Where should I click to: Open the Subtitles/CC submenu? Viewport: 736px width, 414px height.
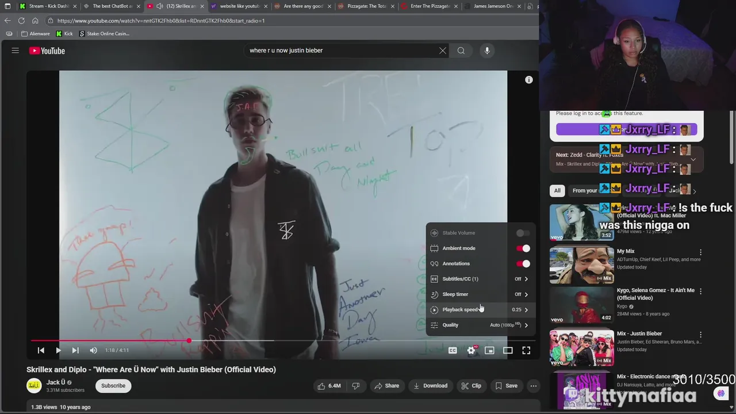point(480,279)
